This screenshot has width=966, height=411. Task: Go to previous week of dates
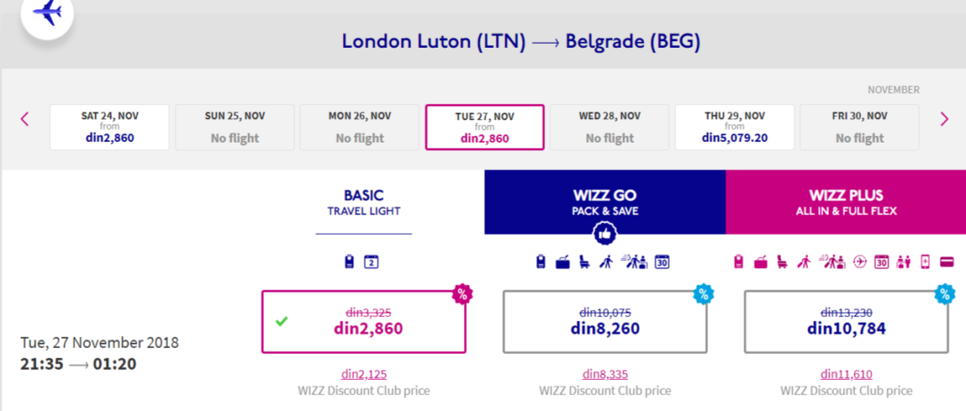[24, 119]
